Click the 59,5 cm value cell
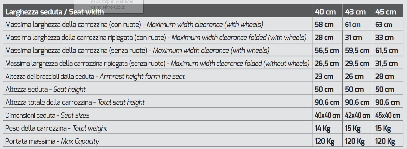The height and width of the screenshot is (149, 407). pyautogui.click(x=357, y=51)
